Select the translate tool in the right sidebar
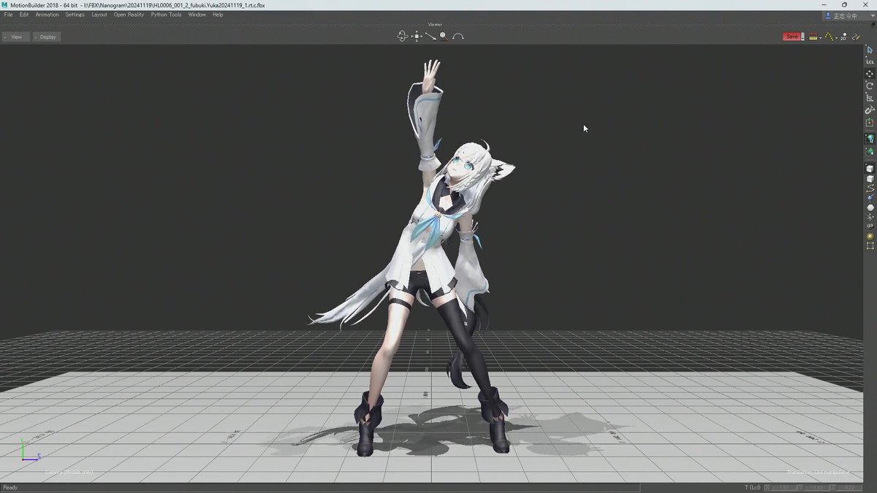877x493 pixels. [x=869, y=73]
